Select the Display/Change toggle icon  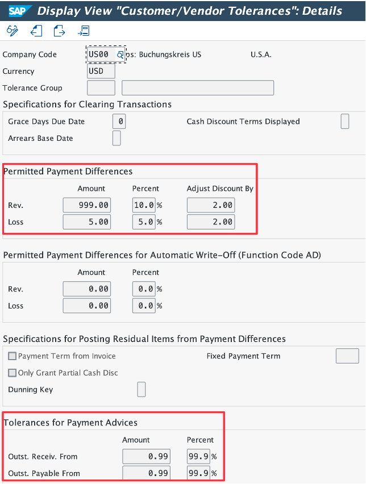pos(12,31)
